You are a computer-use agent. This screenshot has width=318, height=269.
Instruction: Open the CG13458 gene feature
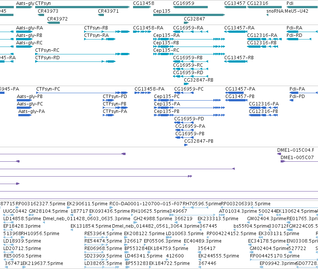pos(142,7)
